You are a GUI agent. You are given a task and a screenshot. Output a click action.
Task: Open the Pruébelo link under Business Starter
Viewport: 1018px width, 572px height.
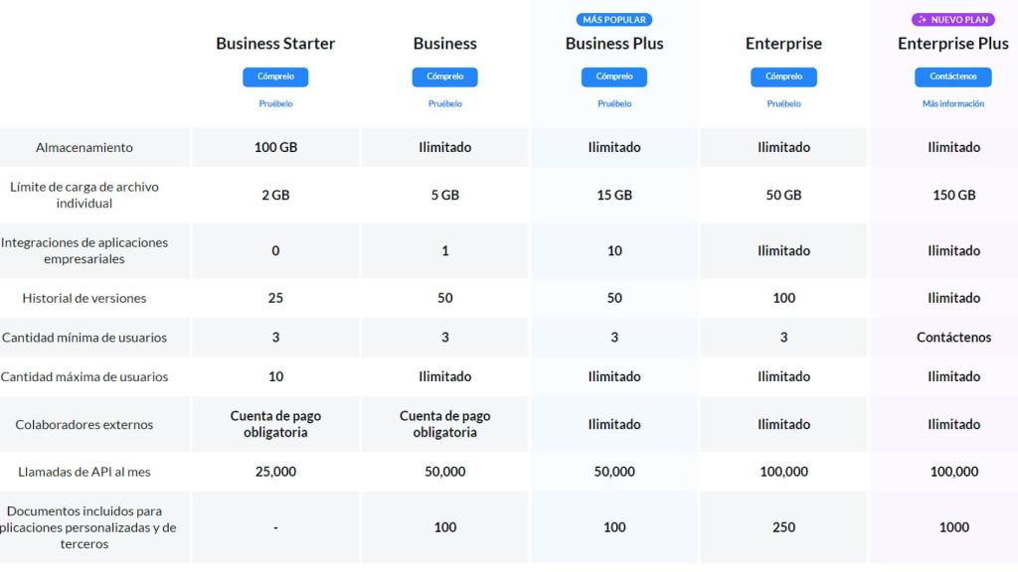(x=275, y=103)
